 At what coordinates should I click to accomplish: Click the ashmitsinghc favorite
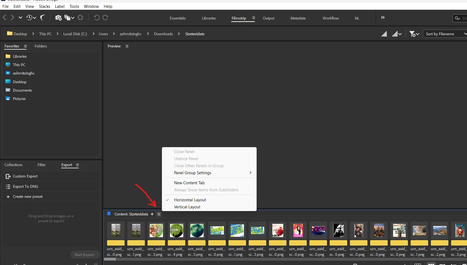click(x=24, y=73)
